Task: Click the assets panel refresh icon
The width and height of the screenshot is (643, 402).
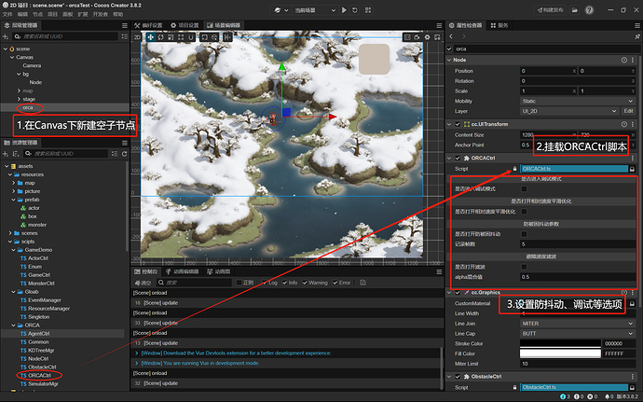Action: (x=124, y=154)
